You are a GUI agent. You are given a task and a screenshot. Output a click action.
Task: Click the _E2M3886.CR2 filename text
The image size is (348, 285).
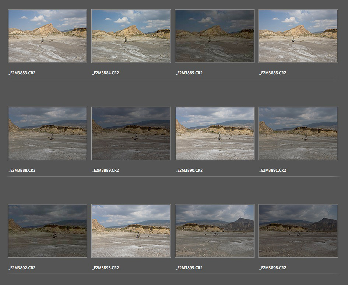pos(273,73)
